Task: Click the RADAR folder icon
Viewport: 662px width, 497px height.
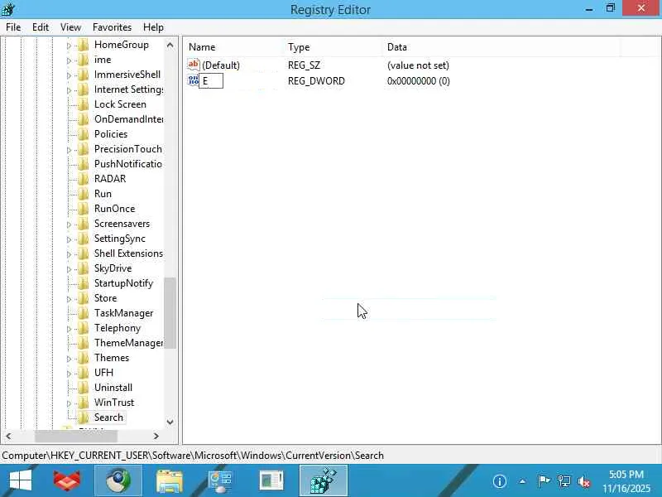Action: pyautogui.click(x=84, y=179)
